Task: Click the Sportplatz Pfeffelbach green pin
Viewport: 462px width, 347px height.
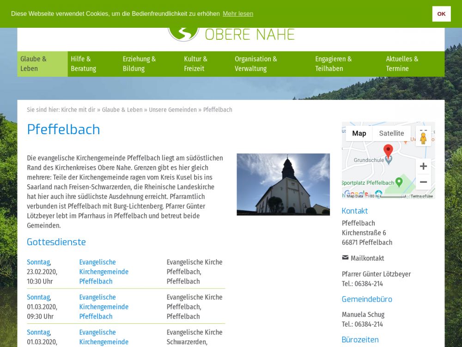Action: click(399, 182)
